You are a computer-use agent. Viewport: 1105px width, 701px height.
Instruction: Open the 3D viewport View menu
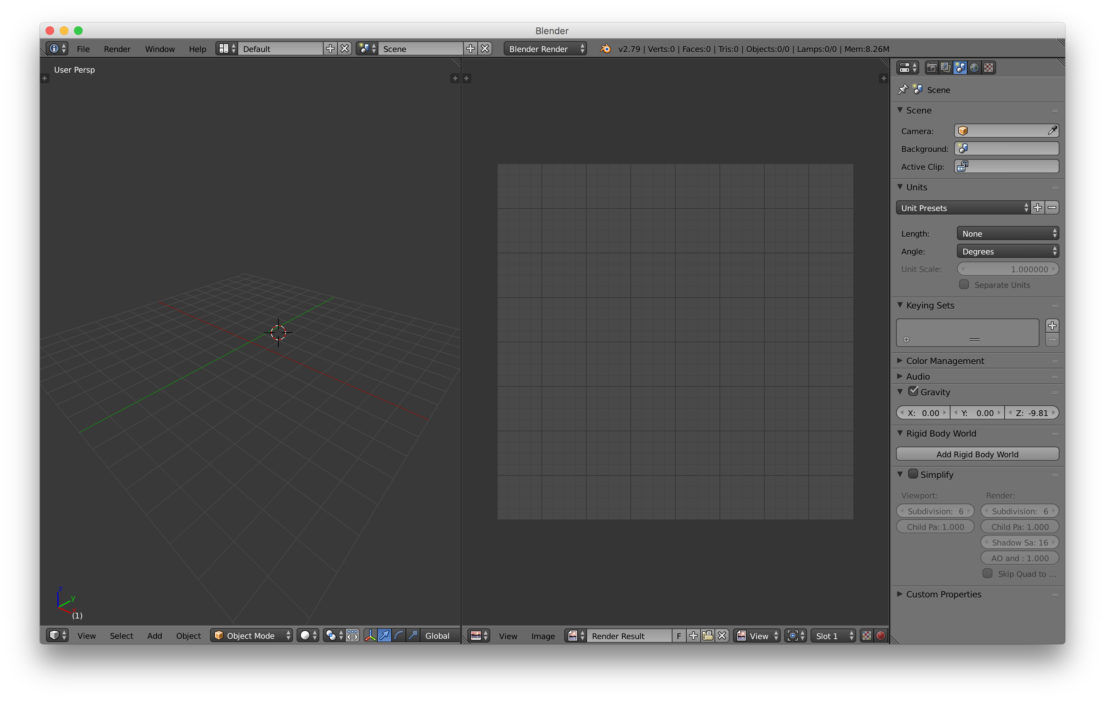tap(86, 636)
